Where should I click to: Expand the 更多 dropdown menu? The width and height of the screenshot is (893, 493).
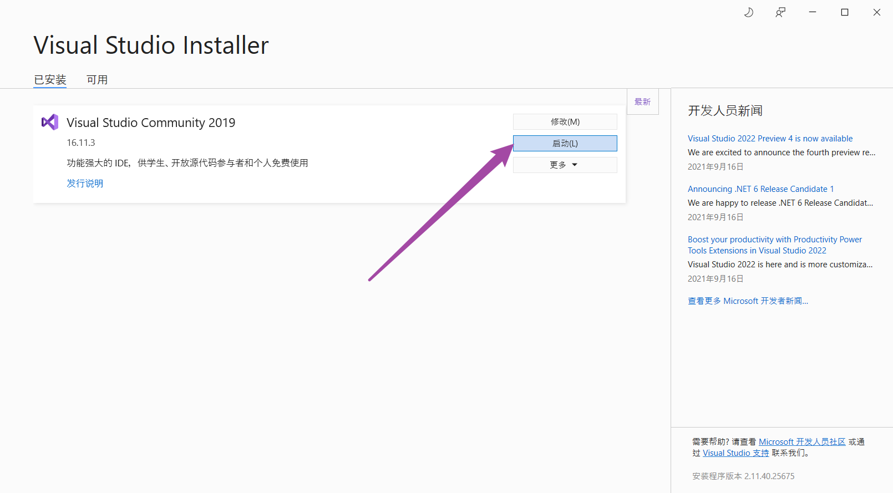tap(565, 165)
